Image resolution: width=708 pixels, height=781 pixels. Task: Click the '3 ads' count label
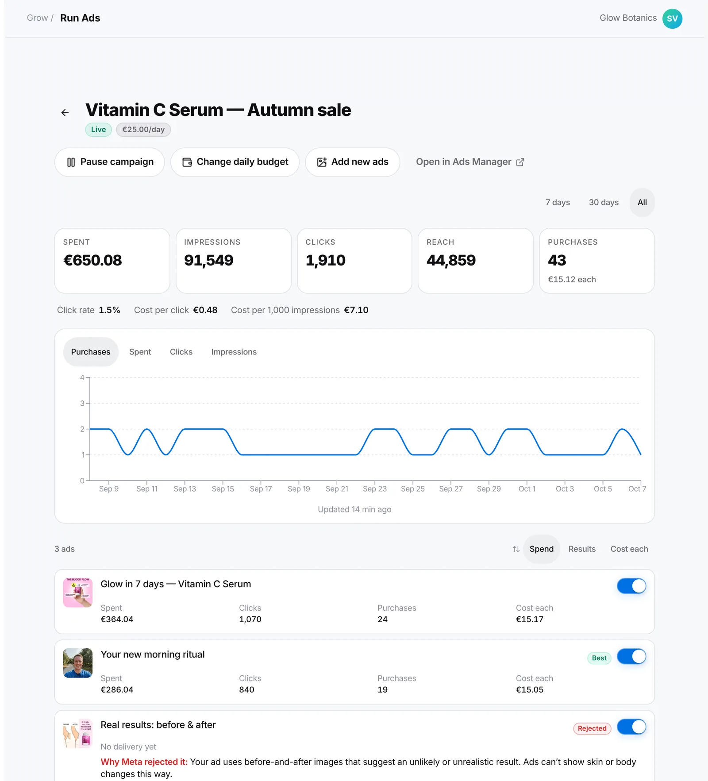65,549
